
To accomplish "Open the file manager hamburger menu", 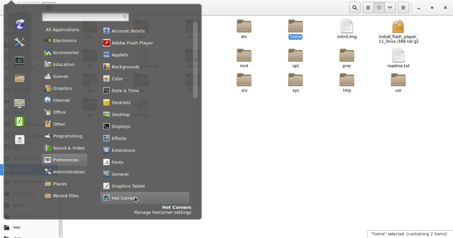I will coord(403,8).
